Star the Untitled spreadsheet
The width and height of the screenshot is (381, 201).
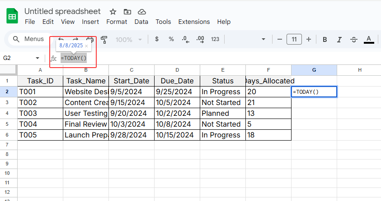pyautogui.click(x=113, y=11)
